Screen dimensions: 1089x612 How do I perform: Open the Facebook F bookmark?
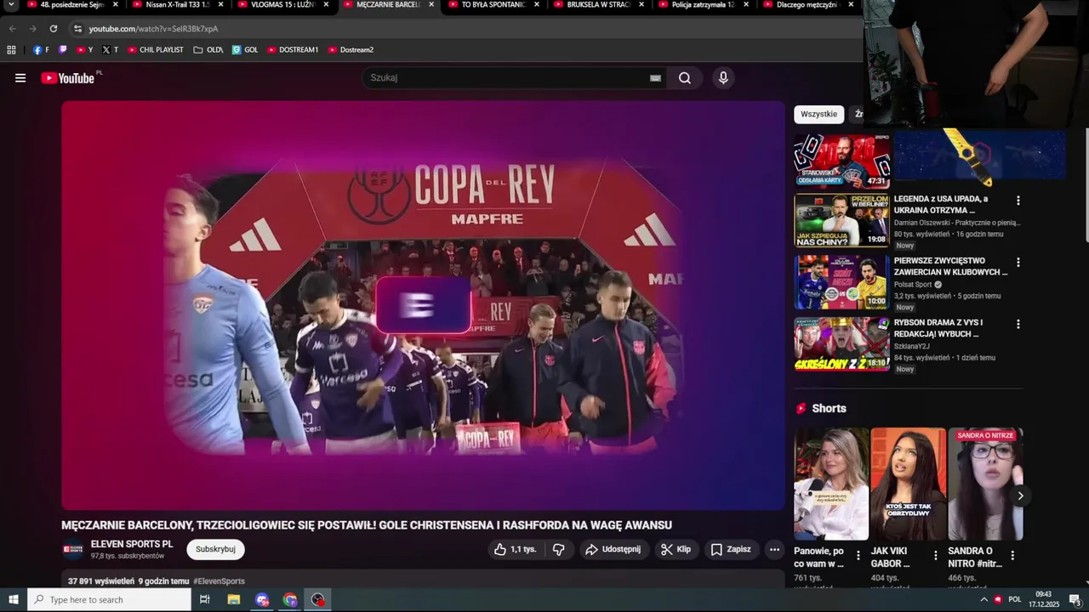click(x=41, y=50)
